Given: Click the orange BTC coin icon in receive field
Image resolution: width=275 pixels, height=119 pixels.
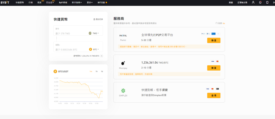Looking at the screenshot, I should (x=91, y=50).
